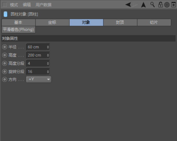Open the 模式 menu
Screen dimensions: 177x141
[14, 5]
